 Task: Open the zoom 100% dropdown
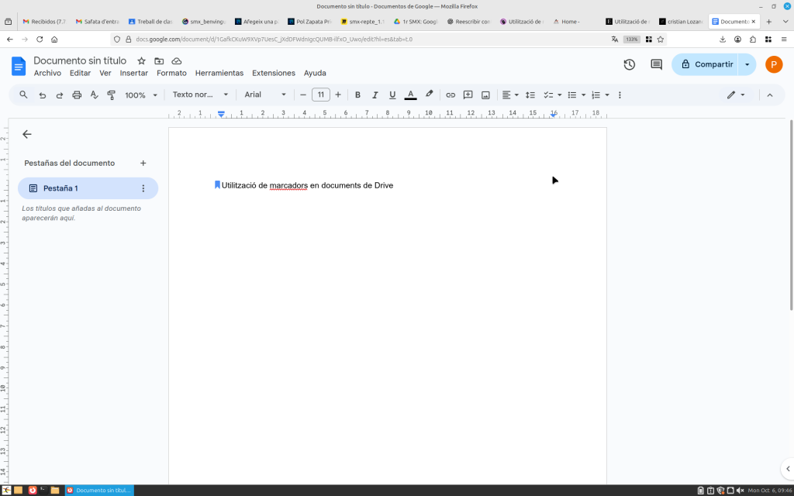click(x=141, y=95)
